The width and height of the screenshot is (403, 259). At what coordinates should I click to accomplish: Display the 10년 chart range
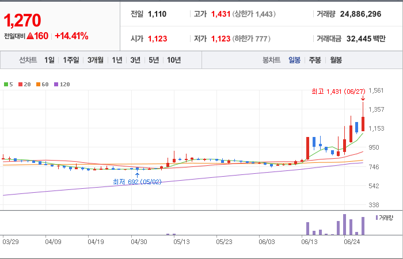(174, 60)
